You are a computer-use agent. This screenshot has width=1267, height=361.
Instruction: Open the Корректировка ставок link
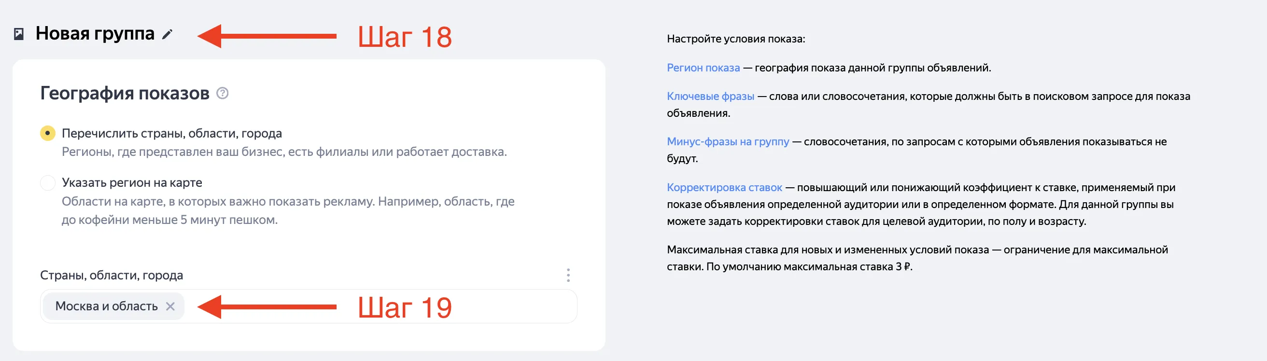click(x=724, y=187)
